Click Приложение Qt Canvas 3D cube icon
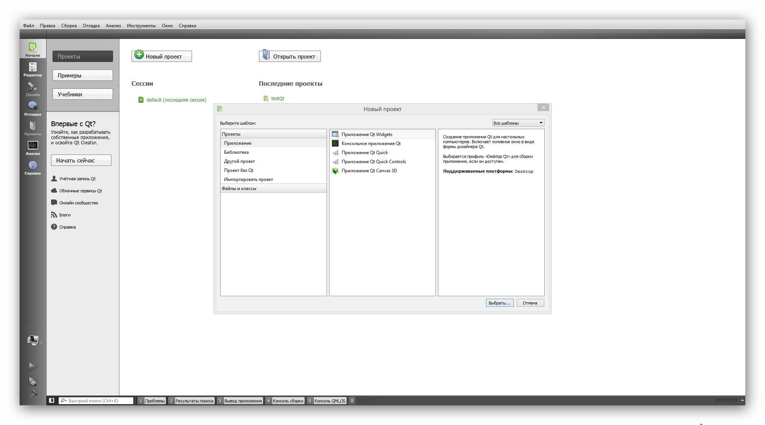Image resolution: width=765 pixels, height=425 pixels. [335, 170]
